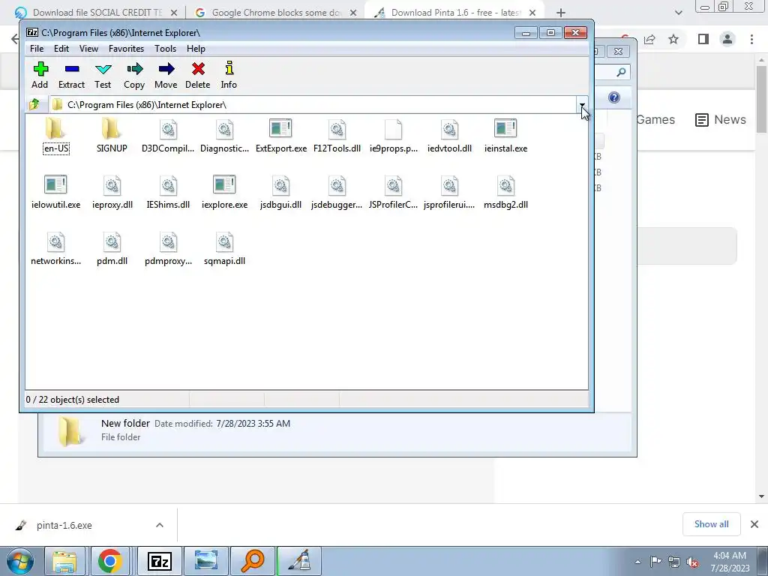Open the Chrome profile avatar

point(727,39)
